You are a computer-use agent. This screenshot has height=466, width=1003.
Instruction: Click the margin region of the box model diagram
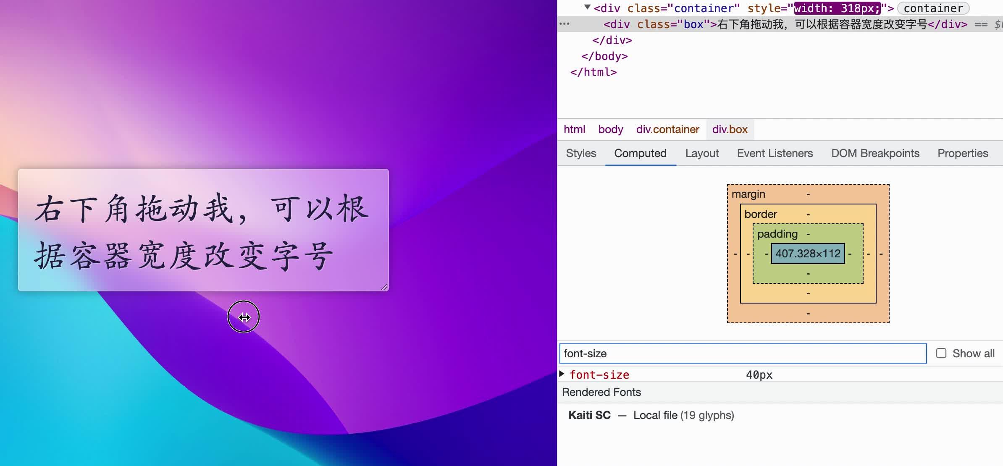748,194
